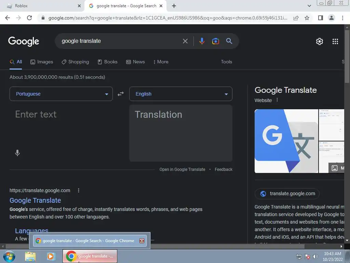Open File Explorer from the taskbar
The height and width of the screenshot is (263, 350).
(x=30, y=256)
